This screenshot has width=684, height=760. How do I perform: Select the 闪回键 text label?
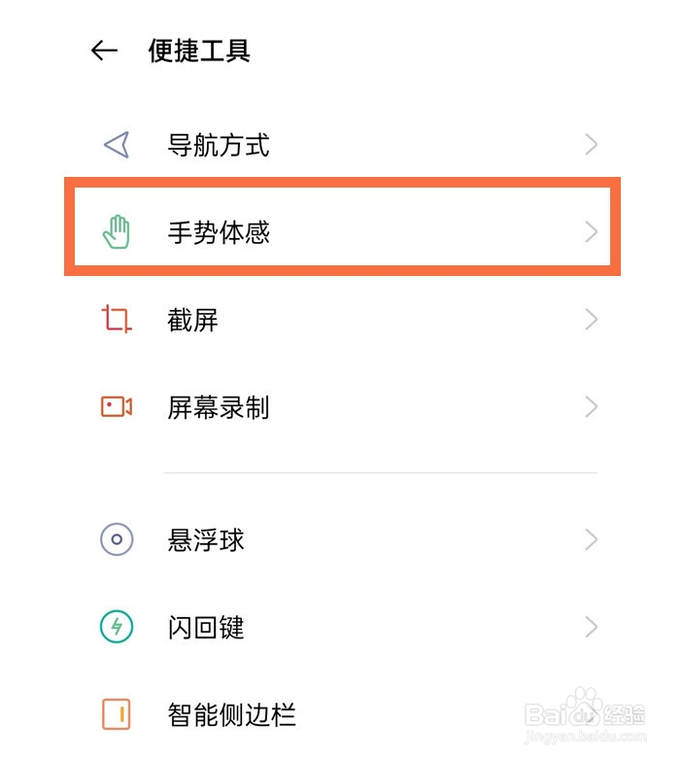click(206, 627)
